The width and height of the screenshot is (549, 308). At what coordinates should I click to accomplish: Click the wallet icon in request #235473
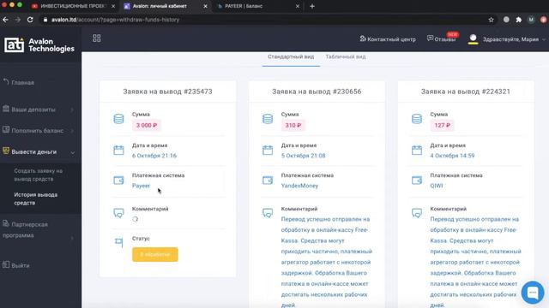pyautogui.click(x=118, y=181)
